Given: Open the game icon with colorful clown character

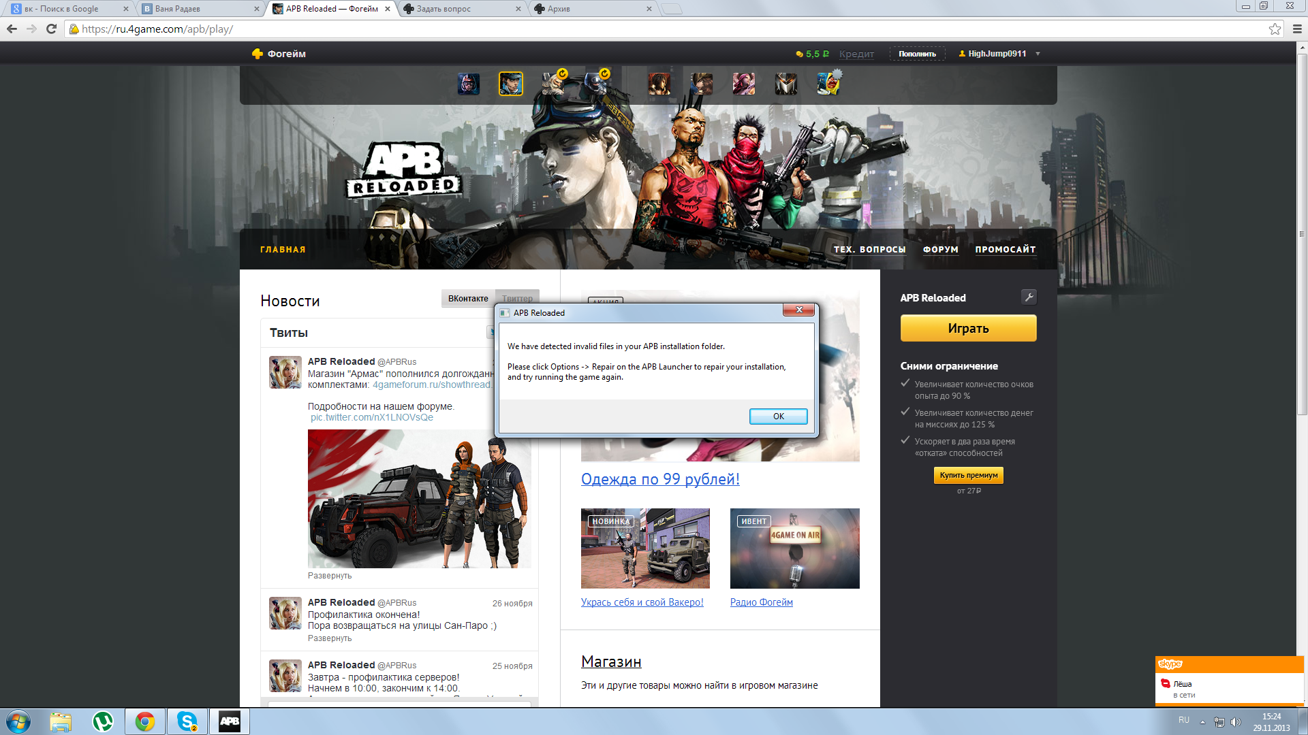Looking at the screenshot, I should pyautogui.click(x=828, y=84).
